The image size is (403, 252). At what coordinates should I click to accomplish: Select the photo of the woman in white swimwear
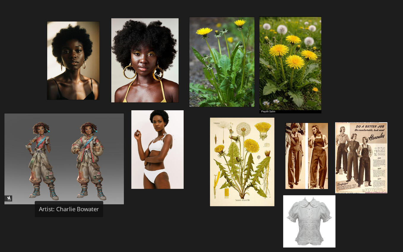[158, 149]
